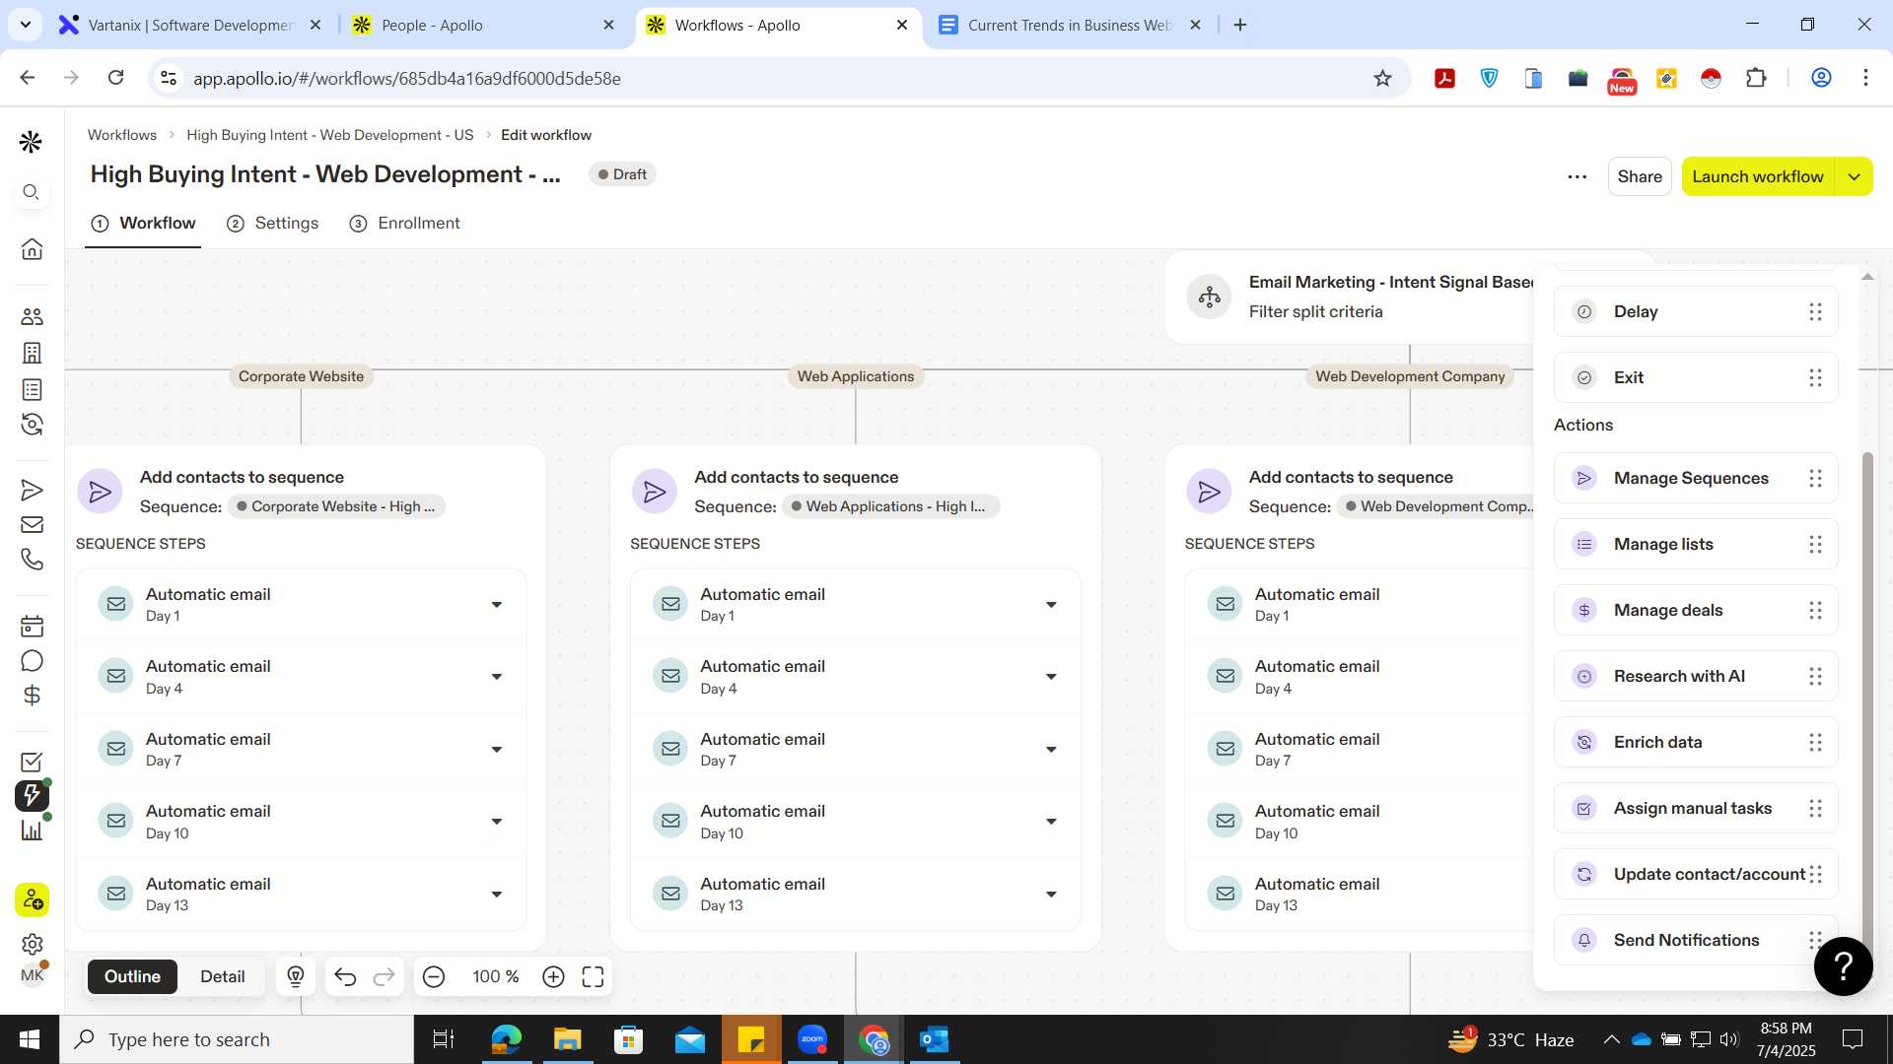Open Conversations chat bubble icon in sidebar
Screen dimensions: 1893x1064
[32, 661]
